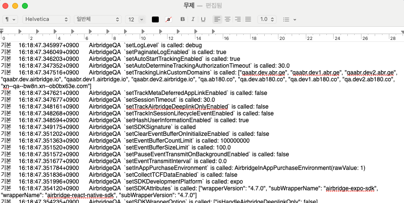Click `setSDKDevelopmentPlatform` in the log
The height and width of the screenshot is (203, 404).
click(x=164, y=182)
